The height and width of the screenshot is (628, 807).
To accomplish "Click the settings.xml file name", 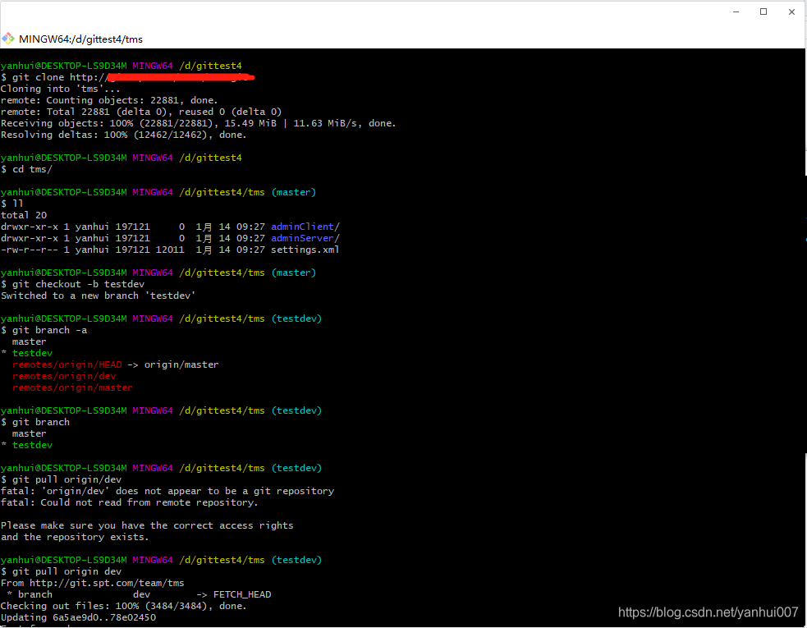I will [x=305, y=250].
